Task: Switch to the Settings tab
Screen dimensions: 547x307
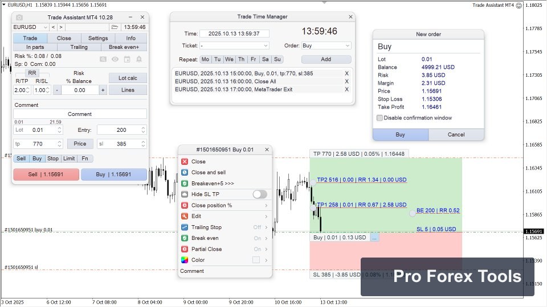Action: 98,38
